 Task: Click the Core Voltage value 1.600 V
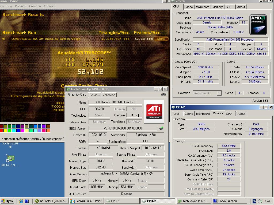[238, 32]
